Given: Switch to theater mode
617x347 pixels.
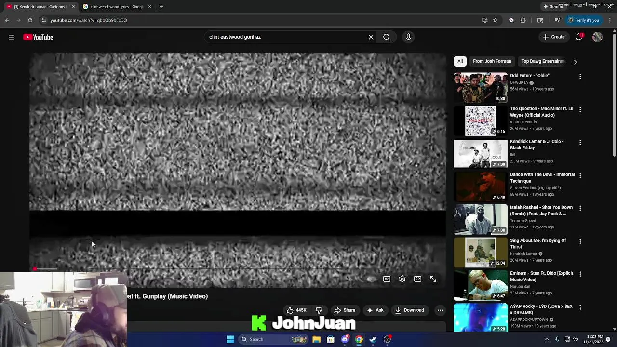Looking at the screenshot, I should tap(418, 279).
